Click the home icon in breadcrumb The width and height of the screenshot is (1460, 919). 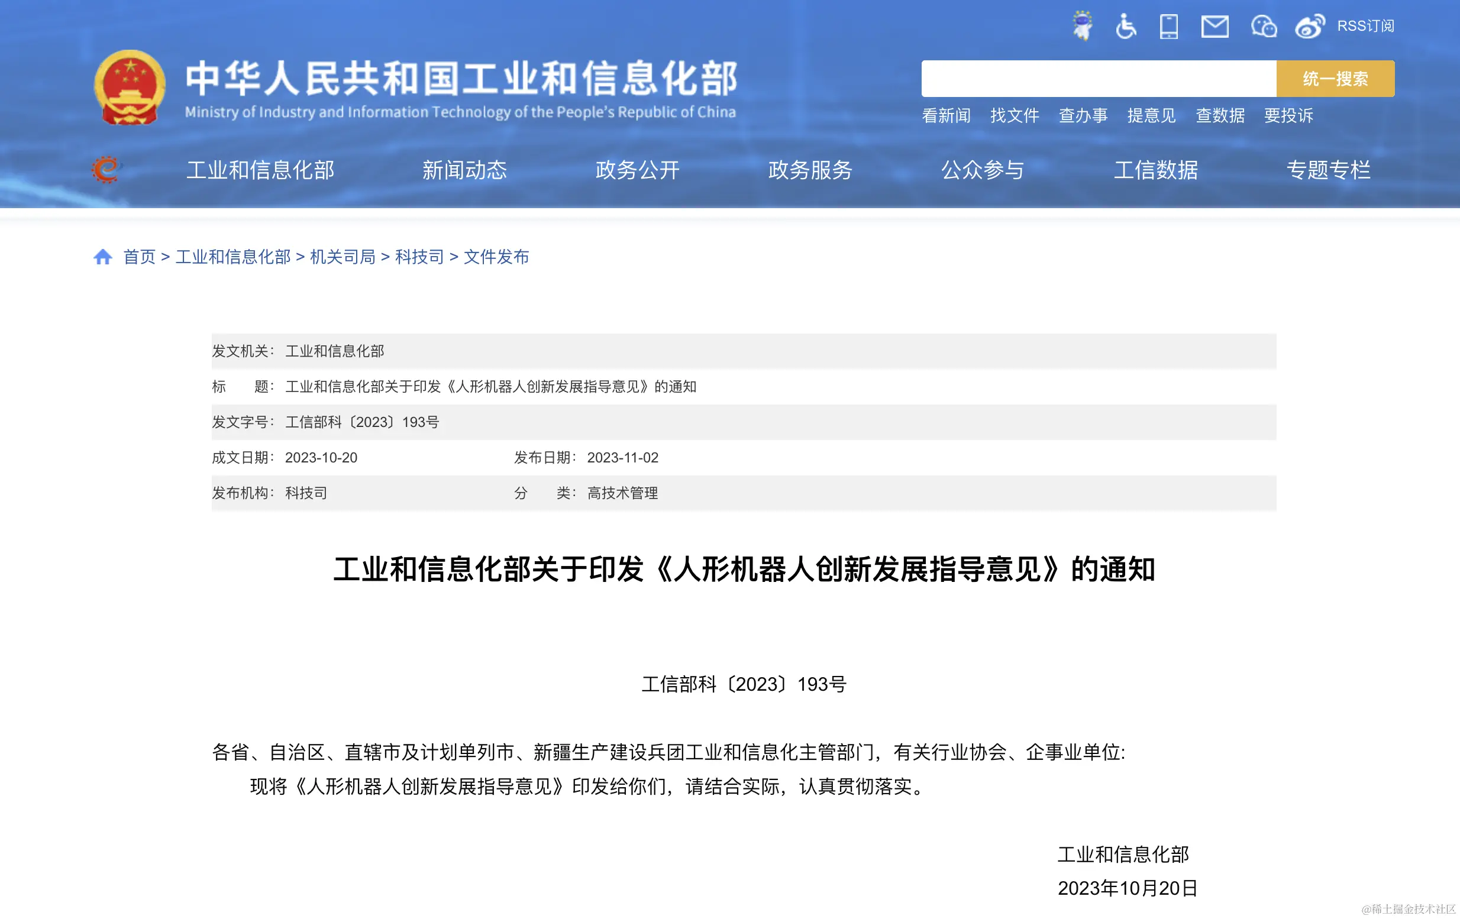tap(102, 257)
